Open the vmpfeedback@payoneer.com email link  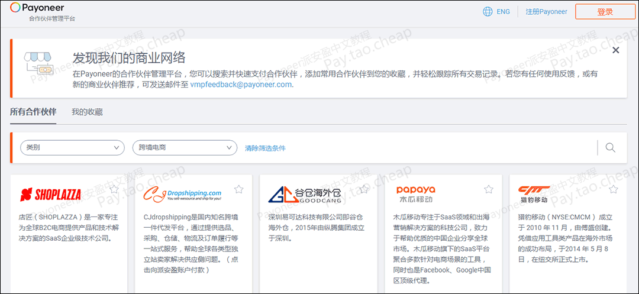[x=241, y=85]
